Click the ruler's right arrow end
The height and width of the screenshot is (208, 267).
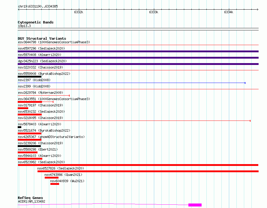257,9
